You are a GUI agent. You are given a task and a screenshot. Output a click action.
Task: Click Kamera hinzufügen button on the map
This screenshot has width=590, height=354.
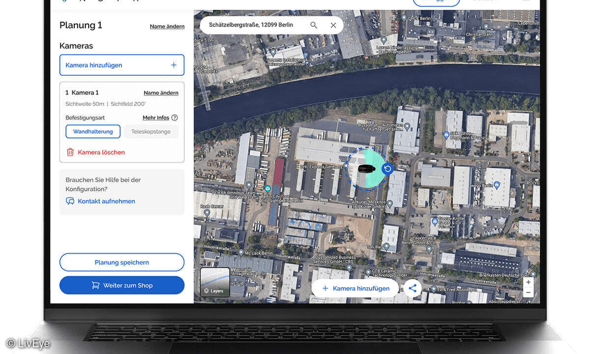(355, 289)
